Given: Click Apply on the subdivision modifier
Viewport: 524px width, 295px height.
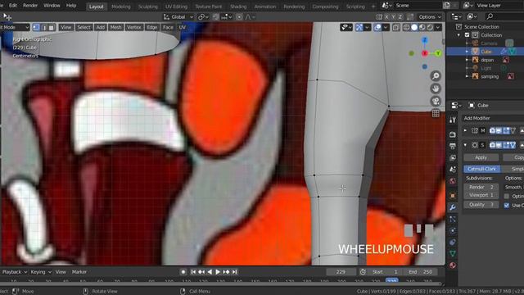Looking at the screenshot, I should [481, 157].
